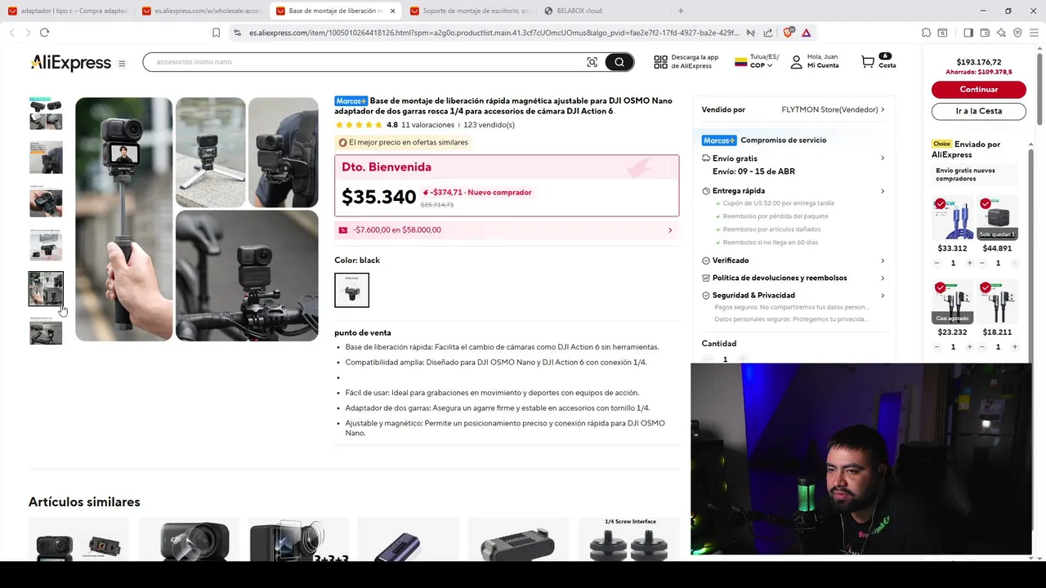This screenshot has width=1046, height=588.
Task: Deselect the $23.232 cable cart item
Action: click(941, 288)
